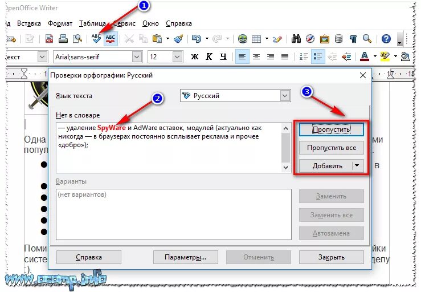Open the paragraph style dropdown

click(x=42, y=56)
